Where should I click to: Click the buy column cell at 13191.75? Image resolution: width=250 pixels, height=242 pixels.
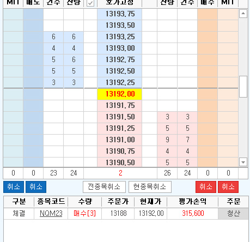[208, 106]
